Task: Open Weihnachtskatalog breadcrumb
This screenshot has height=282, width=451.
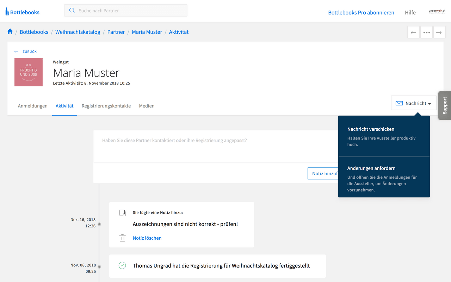Action: (x=78, y=32)
